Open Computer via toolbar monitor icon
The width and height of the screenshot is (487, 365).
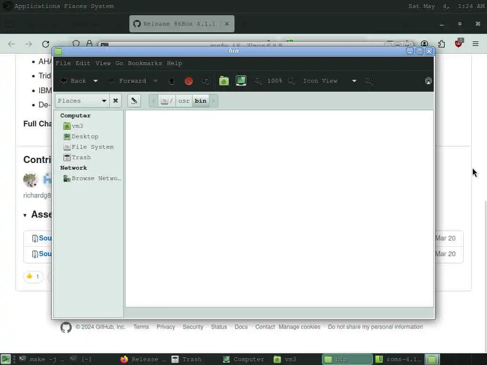(241, 81)
